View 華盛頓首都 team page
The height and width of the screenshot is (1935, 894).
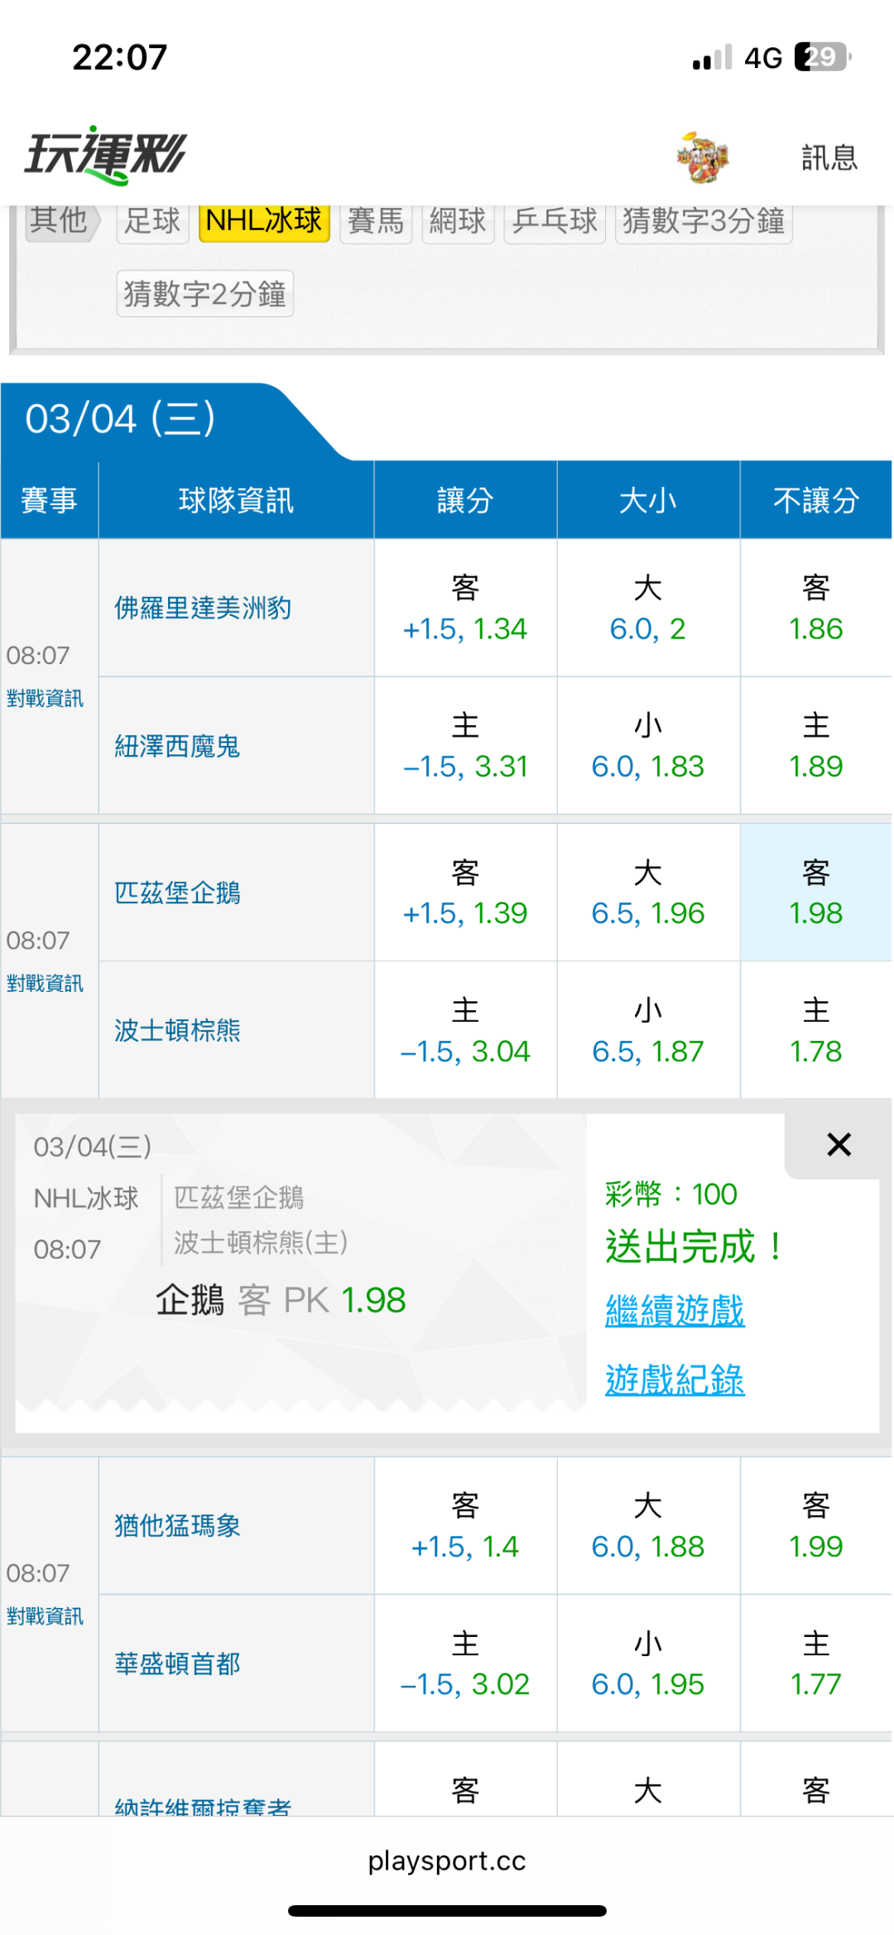click(x=177, y=1663)
